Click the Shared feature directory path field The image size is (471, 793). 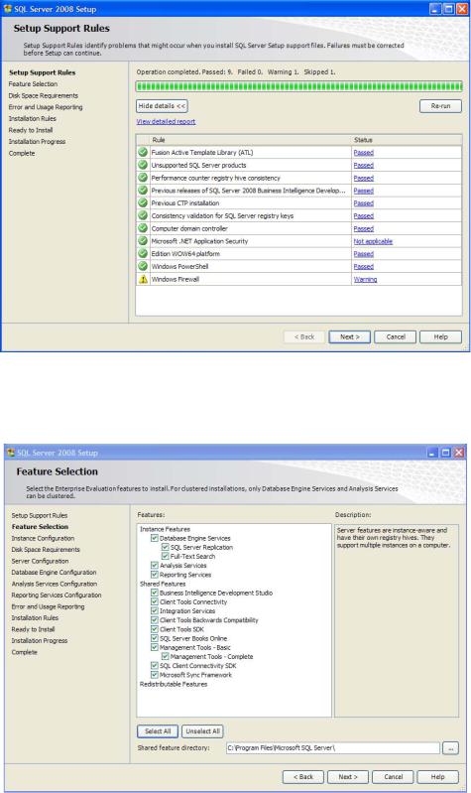[332, 747]
